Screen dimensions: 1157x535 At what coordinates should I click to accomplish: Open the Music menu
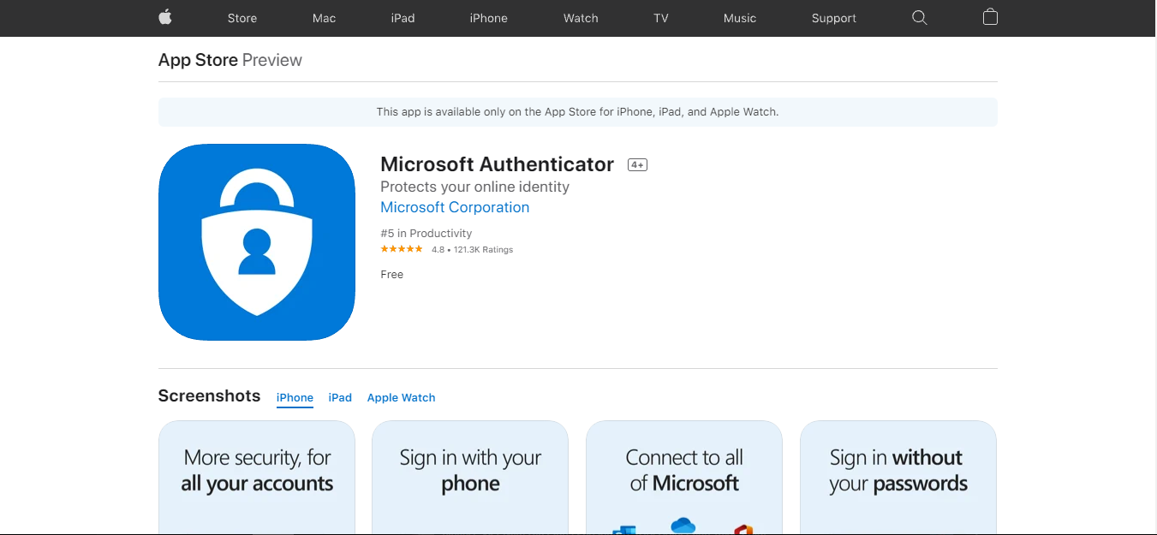pos(740,18)
